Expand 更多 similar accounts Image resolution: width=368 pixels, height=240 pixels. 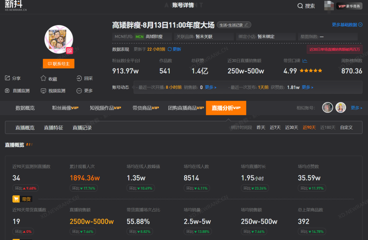click(356, 108)
